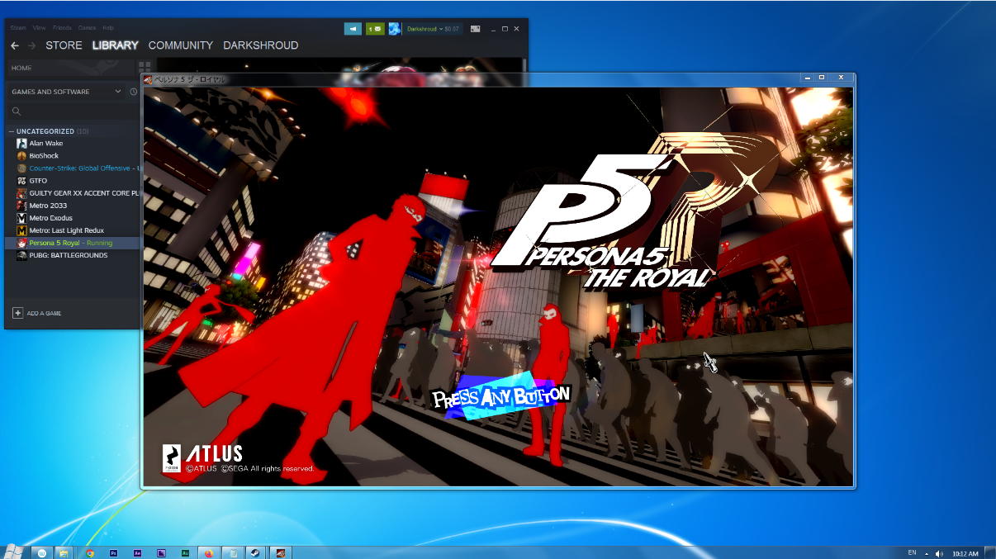Expand the Games and Software filter dropdown
This screenshot has height=559, width=996.
pyautogui.click(x=117, y=92)
